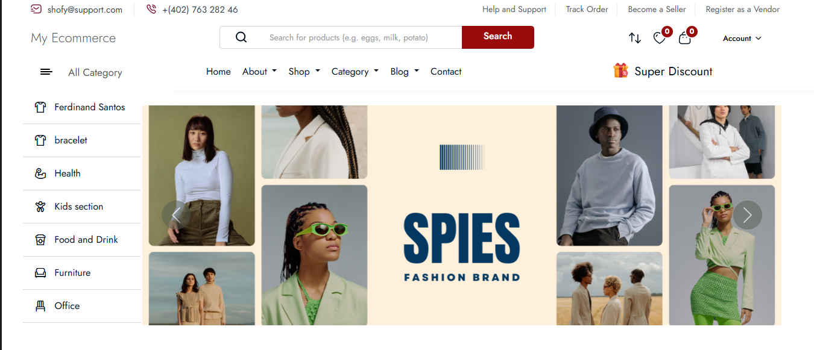Show the next banner slide
The height and width of the screenshot is (350, 814).
pos(747,214)
